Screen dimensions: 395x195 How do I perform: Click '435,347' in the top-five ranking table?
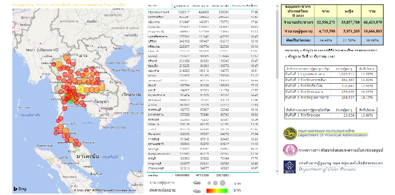point(349,80)
